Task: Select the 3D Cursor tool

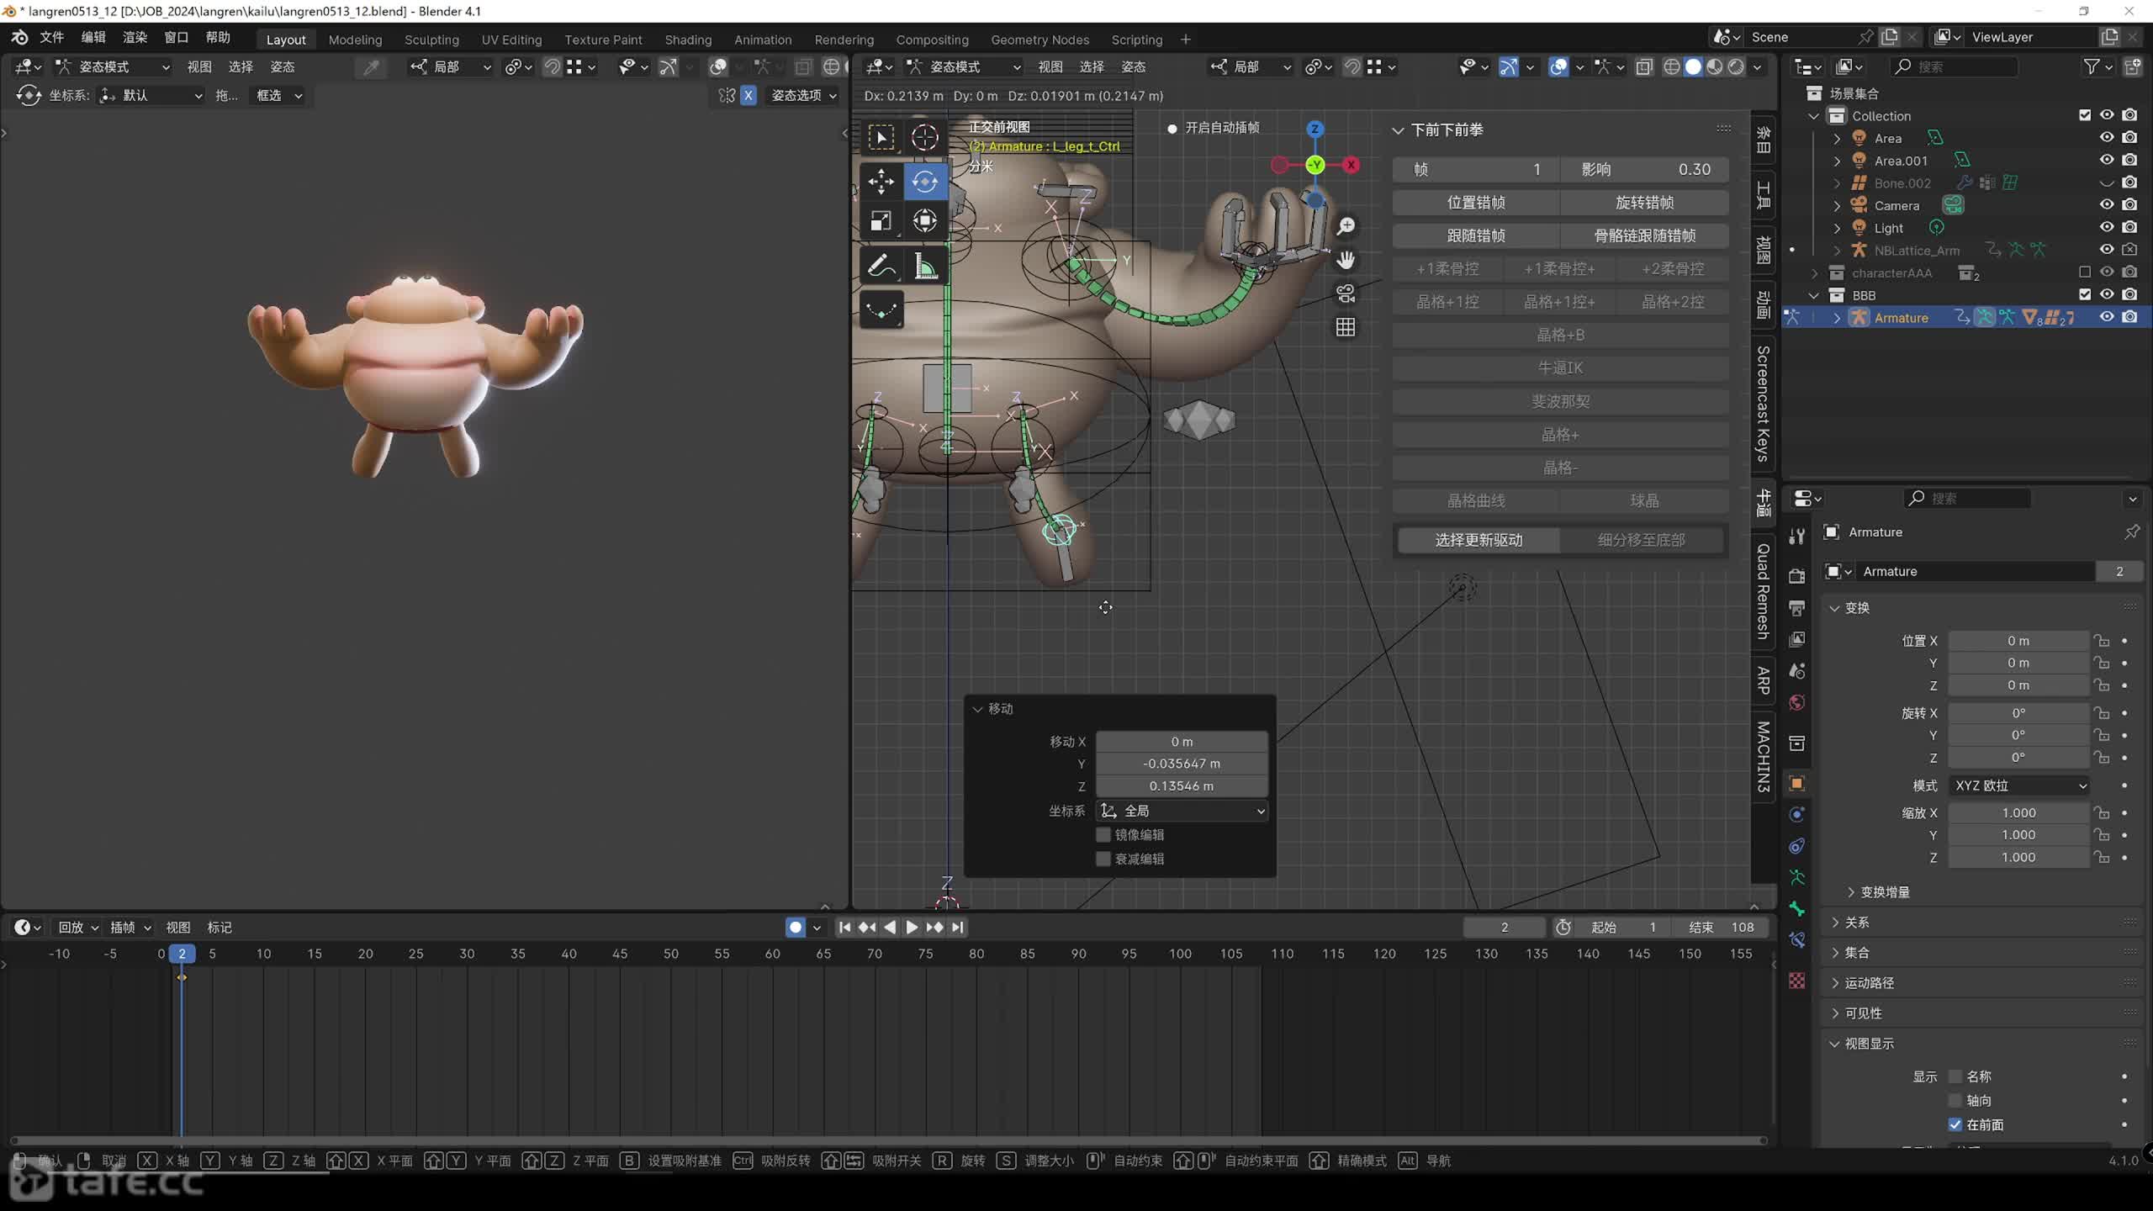Action: tap(925, 137)
